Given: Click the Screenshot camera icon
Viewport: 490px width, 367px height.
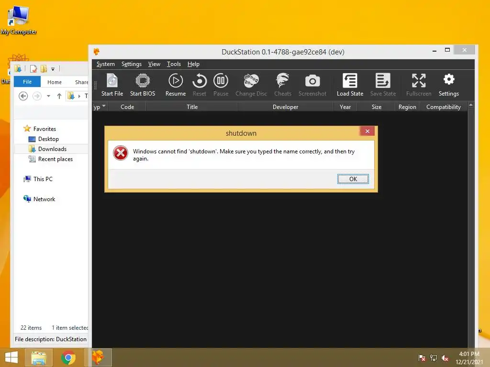Looking at the screenshot, I should coord(312,81).
